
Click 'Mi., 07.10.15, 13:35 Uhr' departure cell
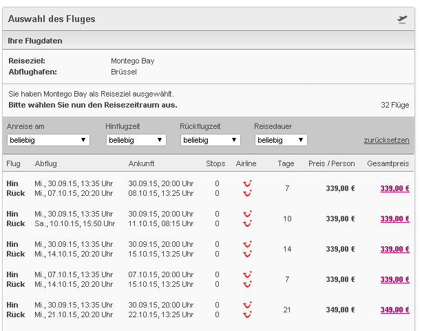(x=74, y=274)
